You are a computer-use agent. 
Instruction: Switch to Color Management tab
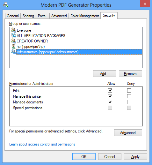pos(85,16)
